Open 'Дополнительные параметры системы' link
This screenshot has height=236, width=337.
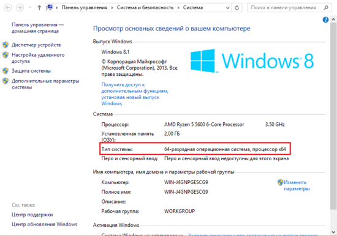click(45, 84)
